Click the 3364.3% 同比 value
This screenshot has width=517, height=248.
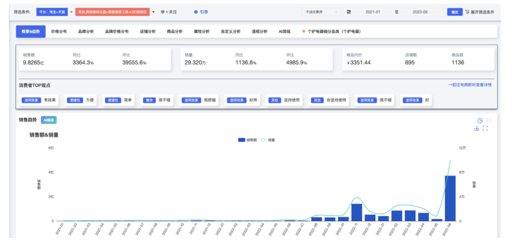[83, 63]
